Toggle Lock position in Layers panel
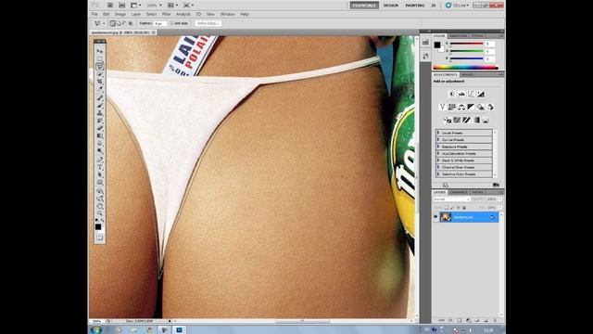The height and width of the screenshot is (334, 593). pos(459,208)
